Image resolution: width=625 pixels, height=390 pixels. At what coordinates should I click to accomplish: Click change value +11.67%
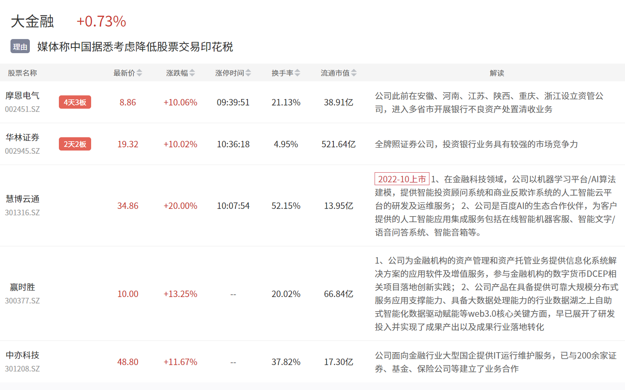tap(180, 362)
